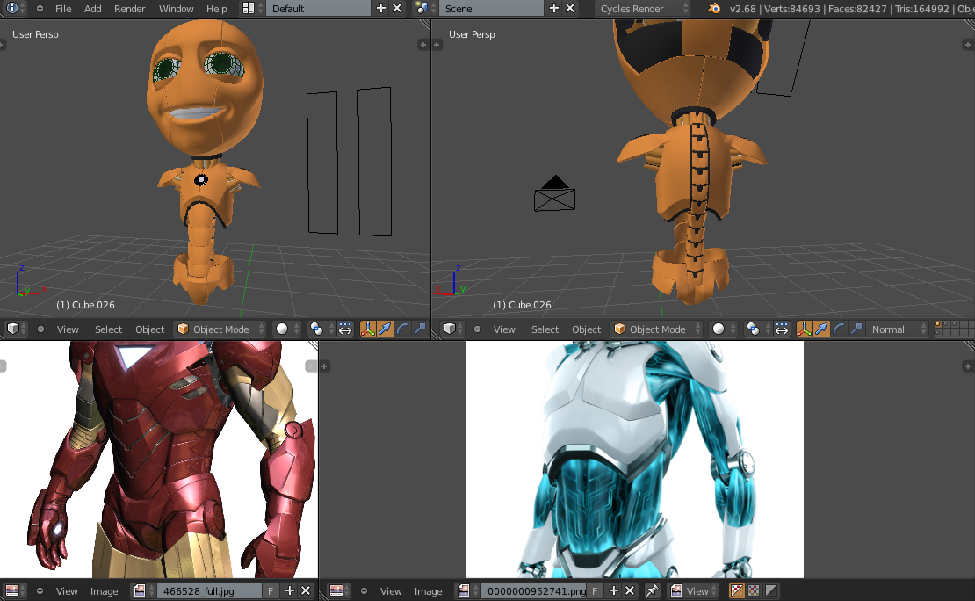Expand right viewport tool shelf plus
The width and height of the screenshot is (975, 601).
tap(437, 45)
